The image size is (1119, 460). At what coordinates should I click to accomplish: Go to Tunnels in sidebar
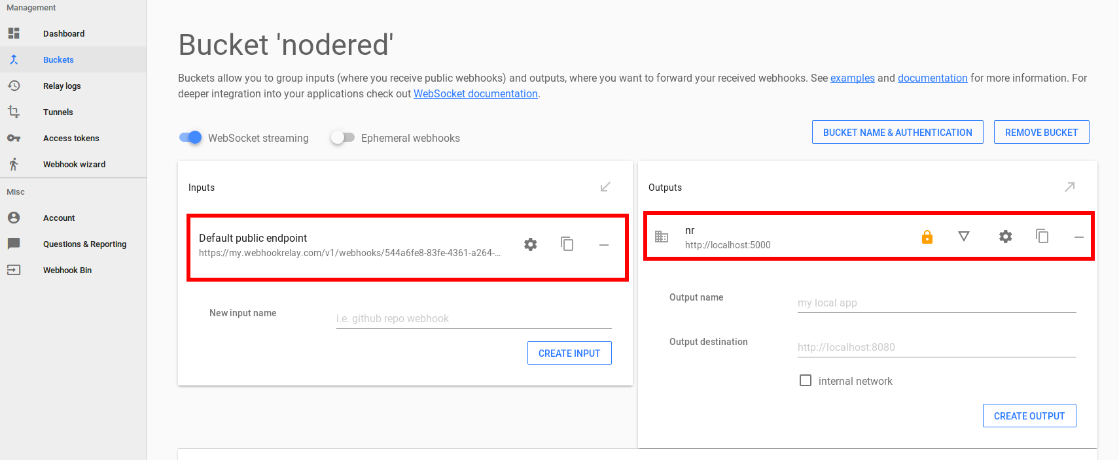[58, 112]
